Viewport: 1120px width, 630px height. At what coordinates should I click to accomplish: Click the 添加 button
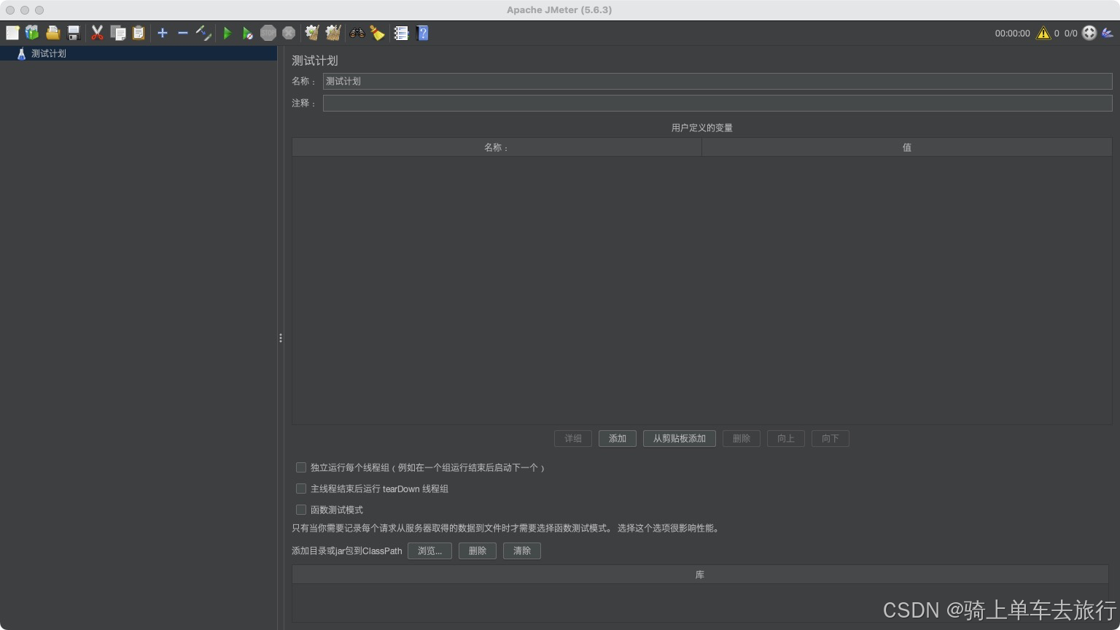[x=618, y=438]
